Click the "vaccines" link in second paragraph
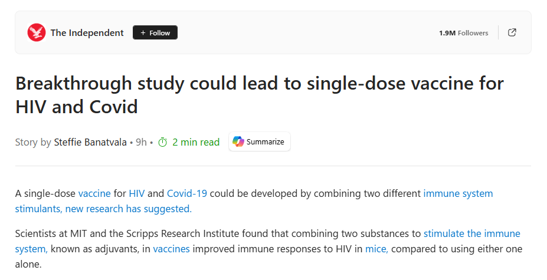 tap(171, 249)
